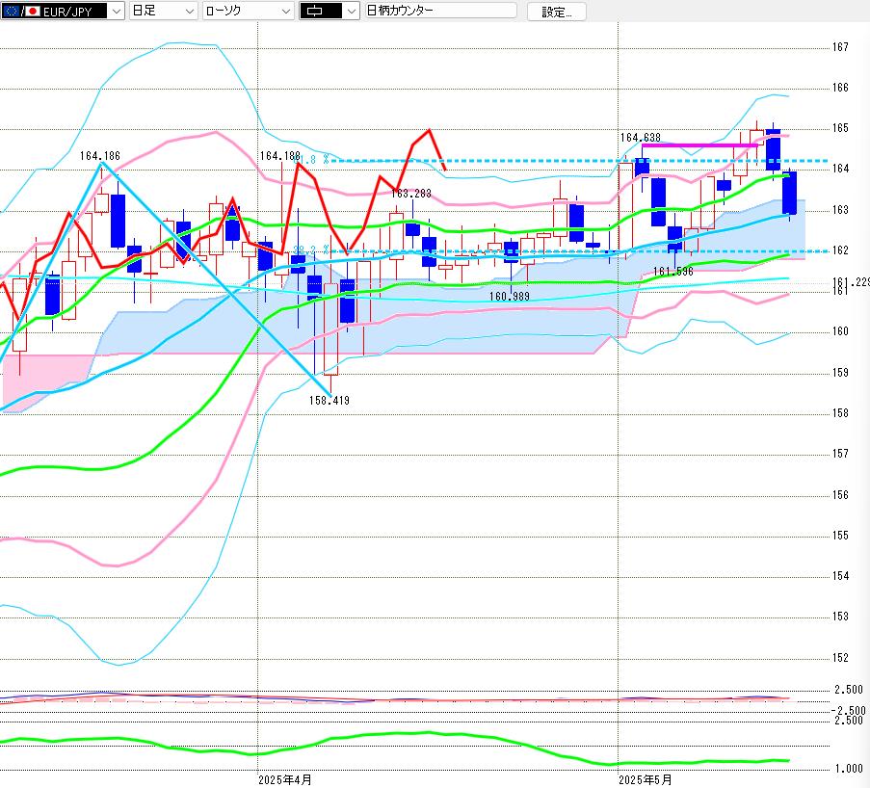
Task: Select the 161.596 low price label
Action: [673, 272]
